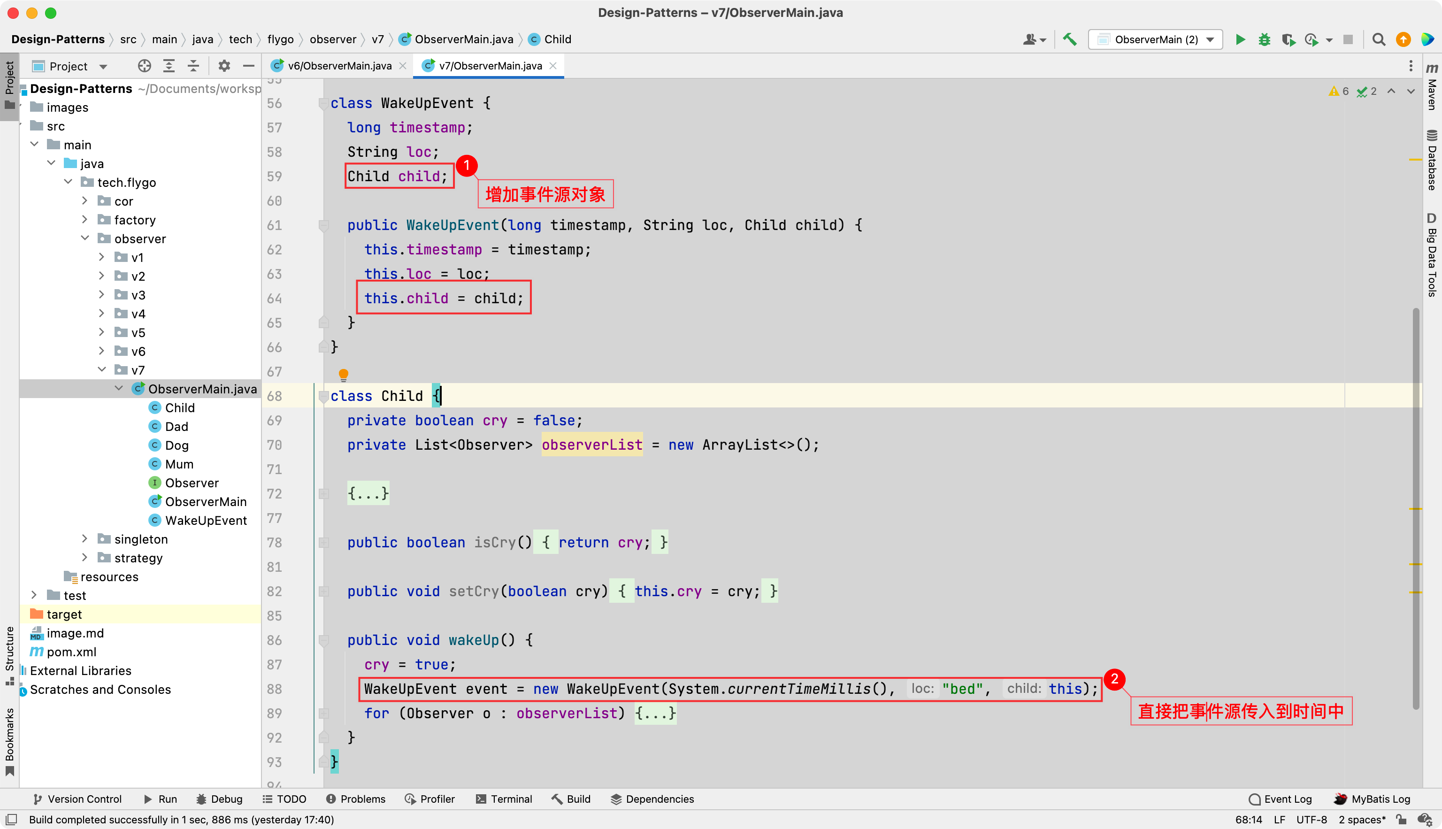Viewport: 1442px width, 829px height.
Task: Expand the v6 folder in tree
Action: (x=101, y=351)
